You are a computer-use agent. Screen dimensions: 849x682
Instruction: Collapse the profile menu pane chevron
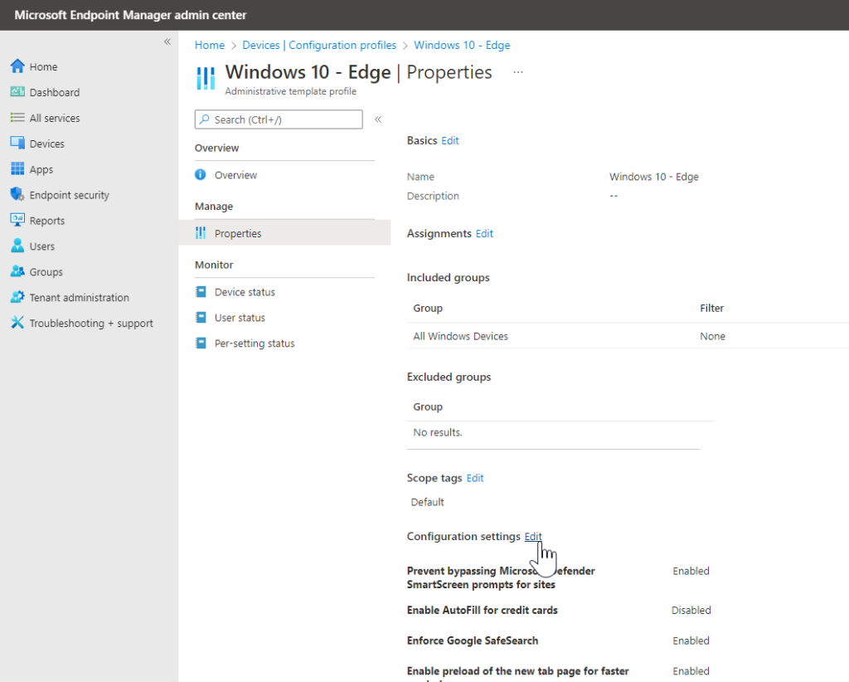pos(378,119)
